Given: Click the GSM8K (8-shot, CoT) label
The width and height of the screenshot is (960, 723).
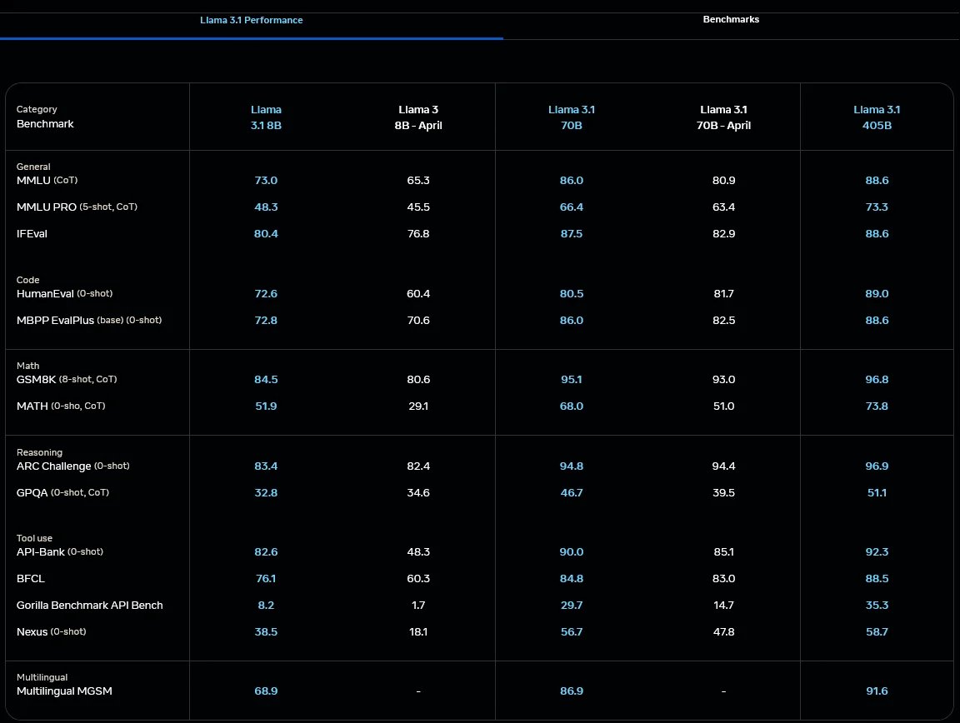Looking at the screenshot, I should pos(67,380).
